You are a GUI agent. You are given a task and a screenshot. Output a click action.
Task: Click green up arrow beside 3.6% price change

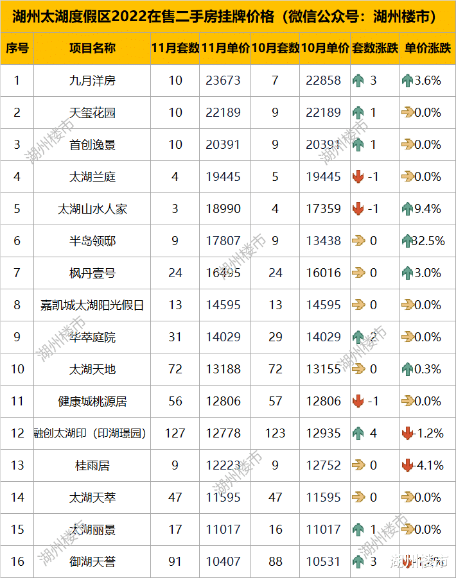(x=407, y=80)
